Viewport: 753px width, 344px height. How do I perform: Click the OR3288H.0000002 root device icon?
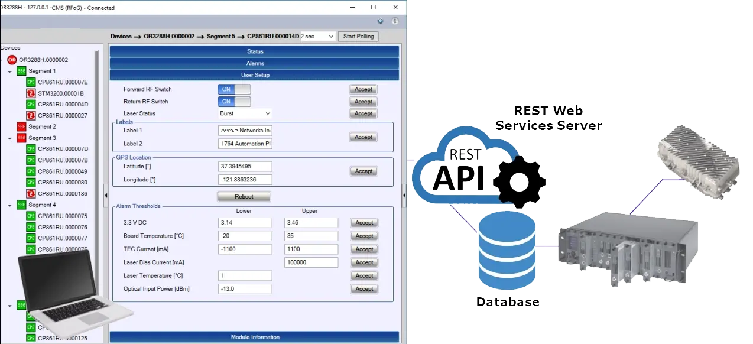point(12,60)
